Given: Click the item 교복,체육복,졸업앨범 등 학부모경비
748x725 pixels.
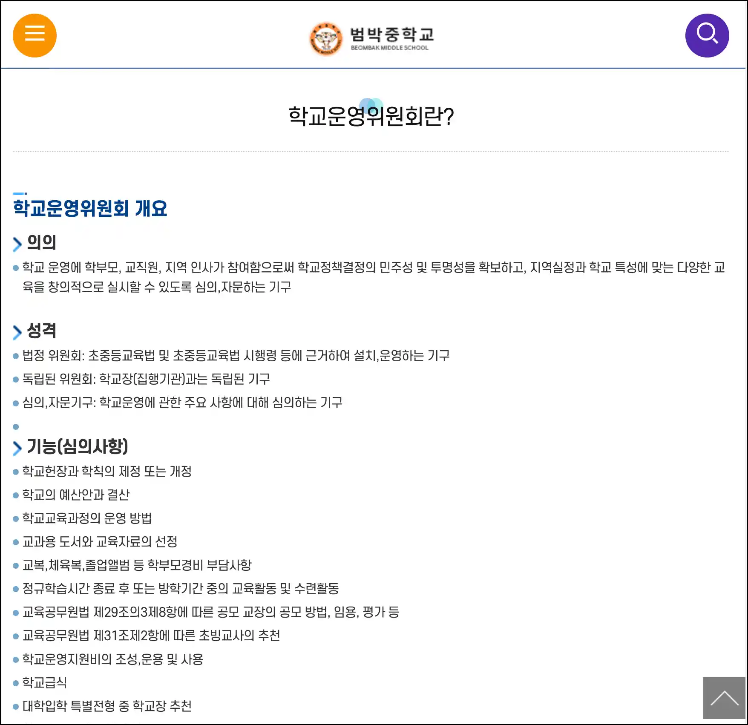Looking at the screenshot, I should 137,565.
